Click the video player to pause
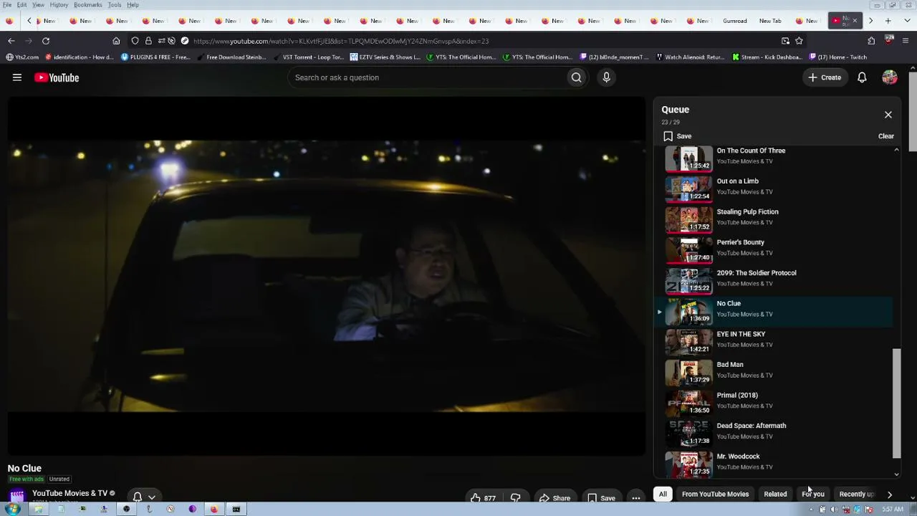 coord(327,276)
